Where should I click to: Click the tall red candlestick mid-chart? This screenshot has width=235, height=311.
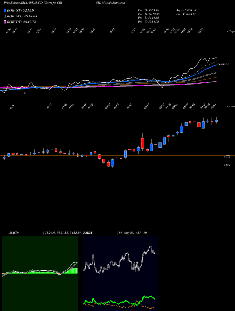tap(143, 143)
